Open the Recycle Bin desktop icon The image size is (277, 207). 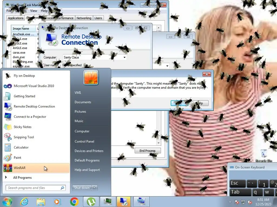coord(264,156)
